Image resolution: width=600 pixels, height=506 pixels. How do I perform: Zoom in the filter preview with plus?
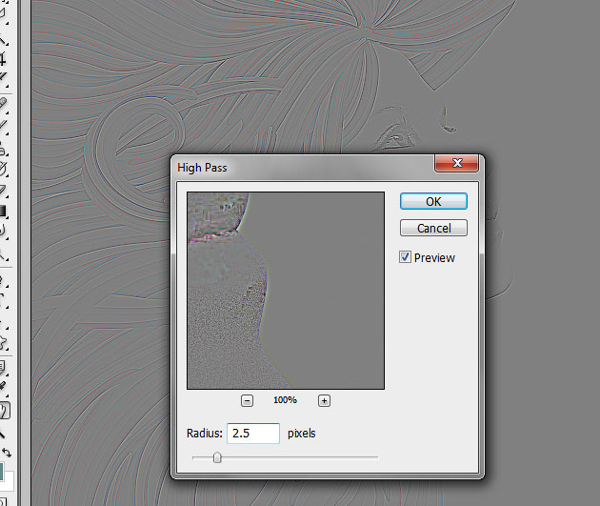(324, 401)
